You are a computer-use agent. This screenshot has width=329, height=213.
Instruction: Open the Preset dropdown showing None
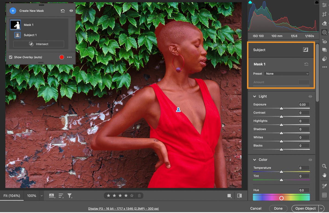287,74
